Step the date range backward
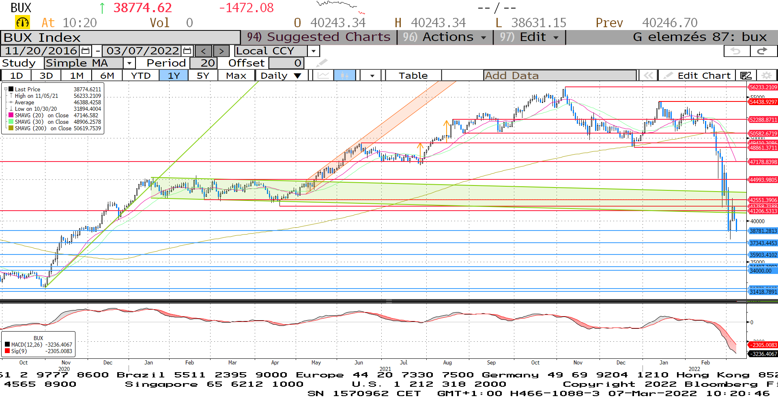The image size is (778, 416). (x=203, y=51)
